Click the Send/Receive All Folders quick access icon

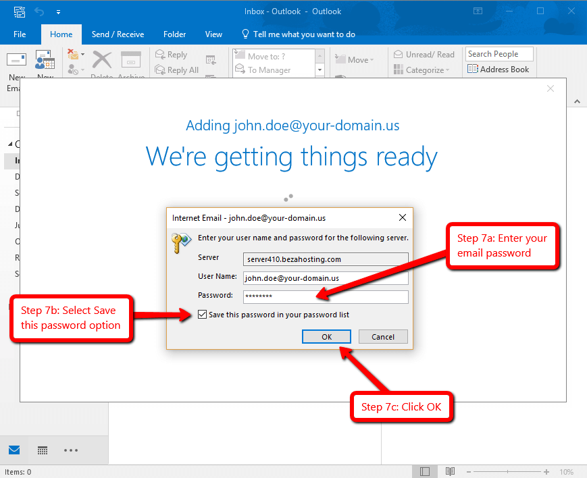coord(20,12)
